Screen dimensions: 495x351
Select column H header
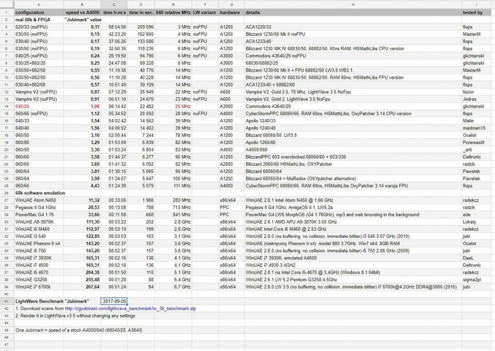point(353,4)
